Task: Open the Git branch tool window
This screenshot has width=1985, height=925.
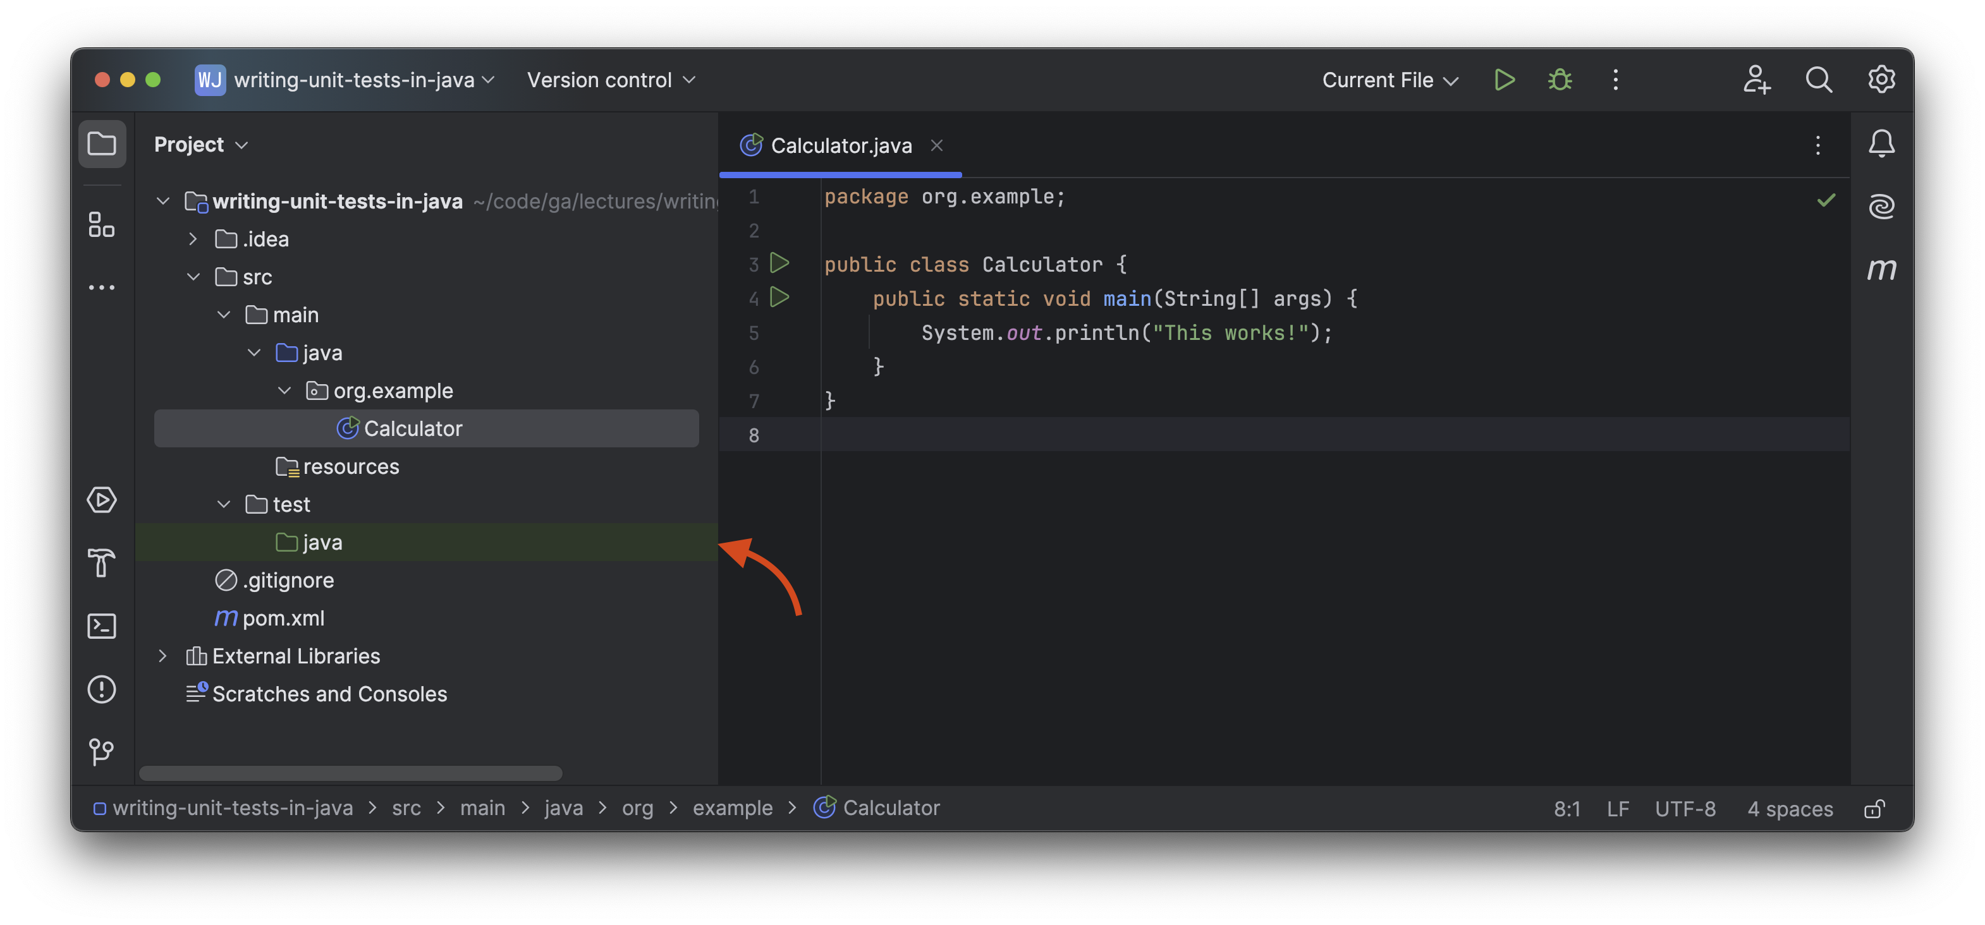Action: coord(102,752)
